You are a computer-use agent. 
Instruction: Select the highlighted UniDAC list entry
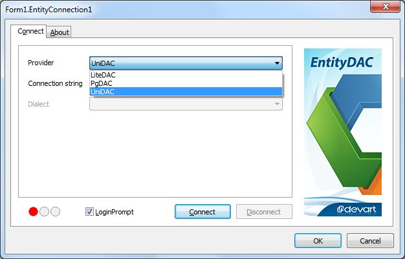[x=186, y=92]
